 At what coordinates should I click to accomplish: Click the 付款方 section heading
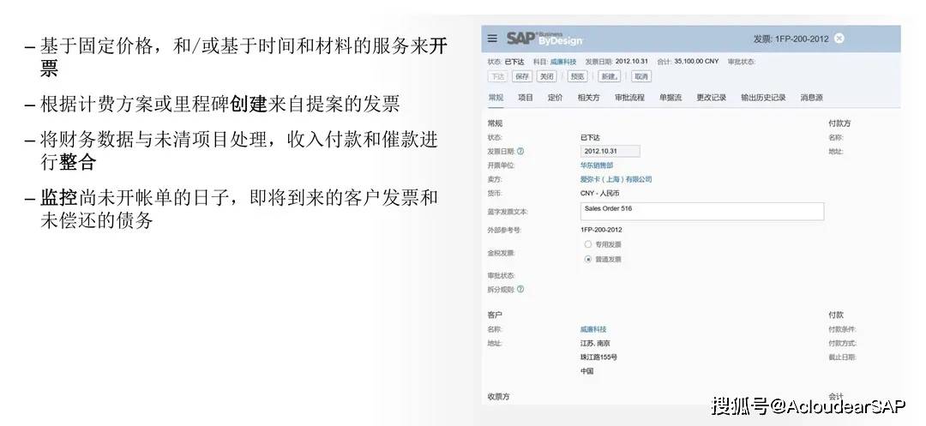pyautogui.click(x=839, y=123)
